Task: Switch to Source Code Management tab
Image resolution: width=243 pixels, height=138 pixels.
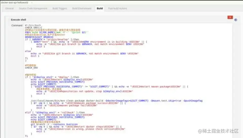Action: coord(33,8)
